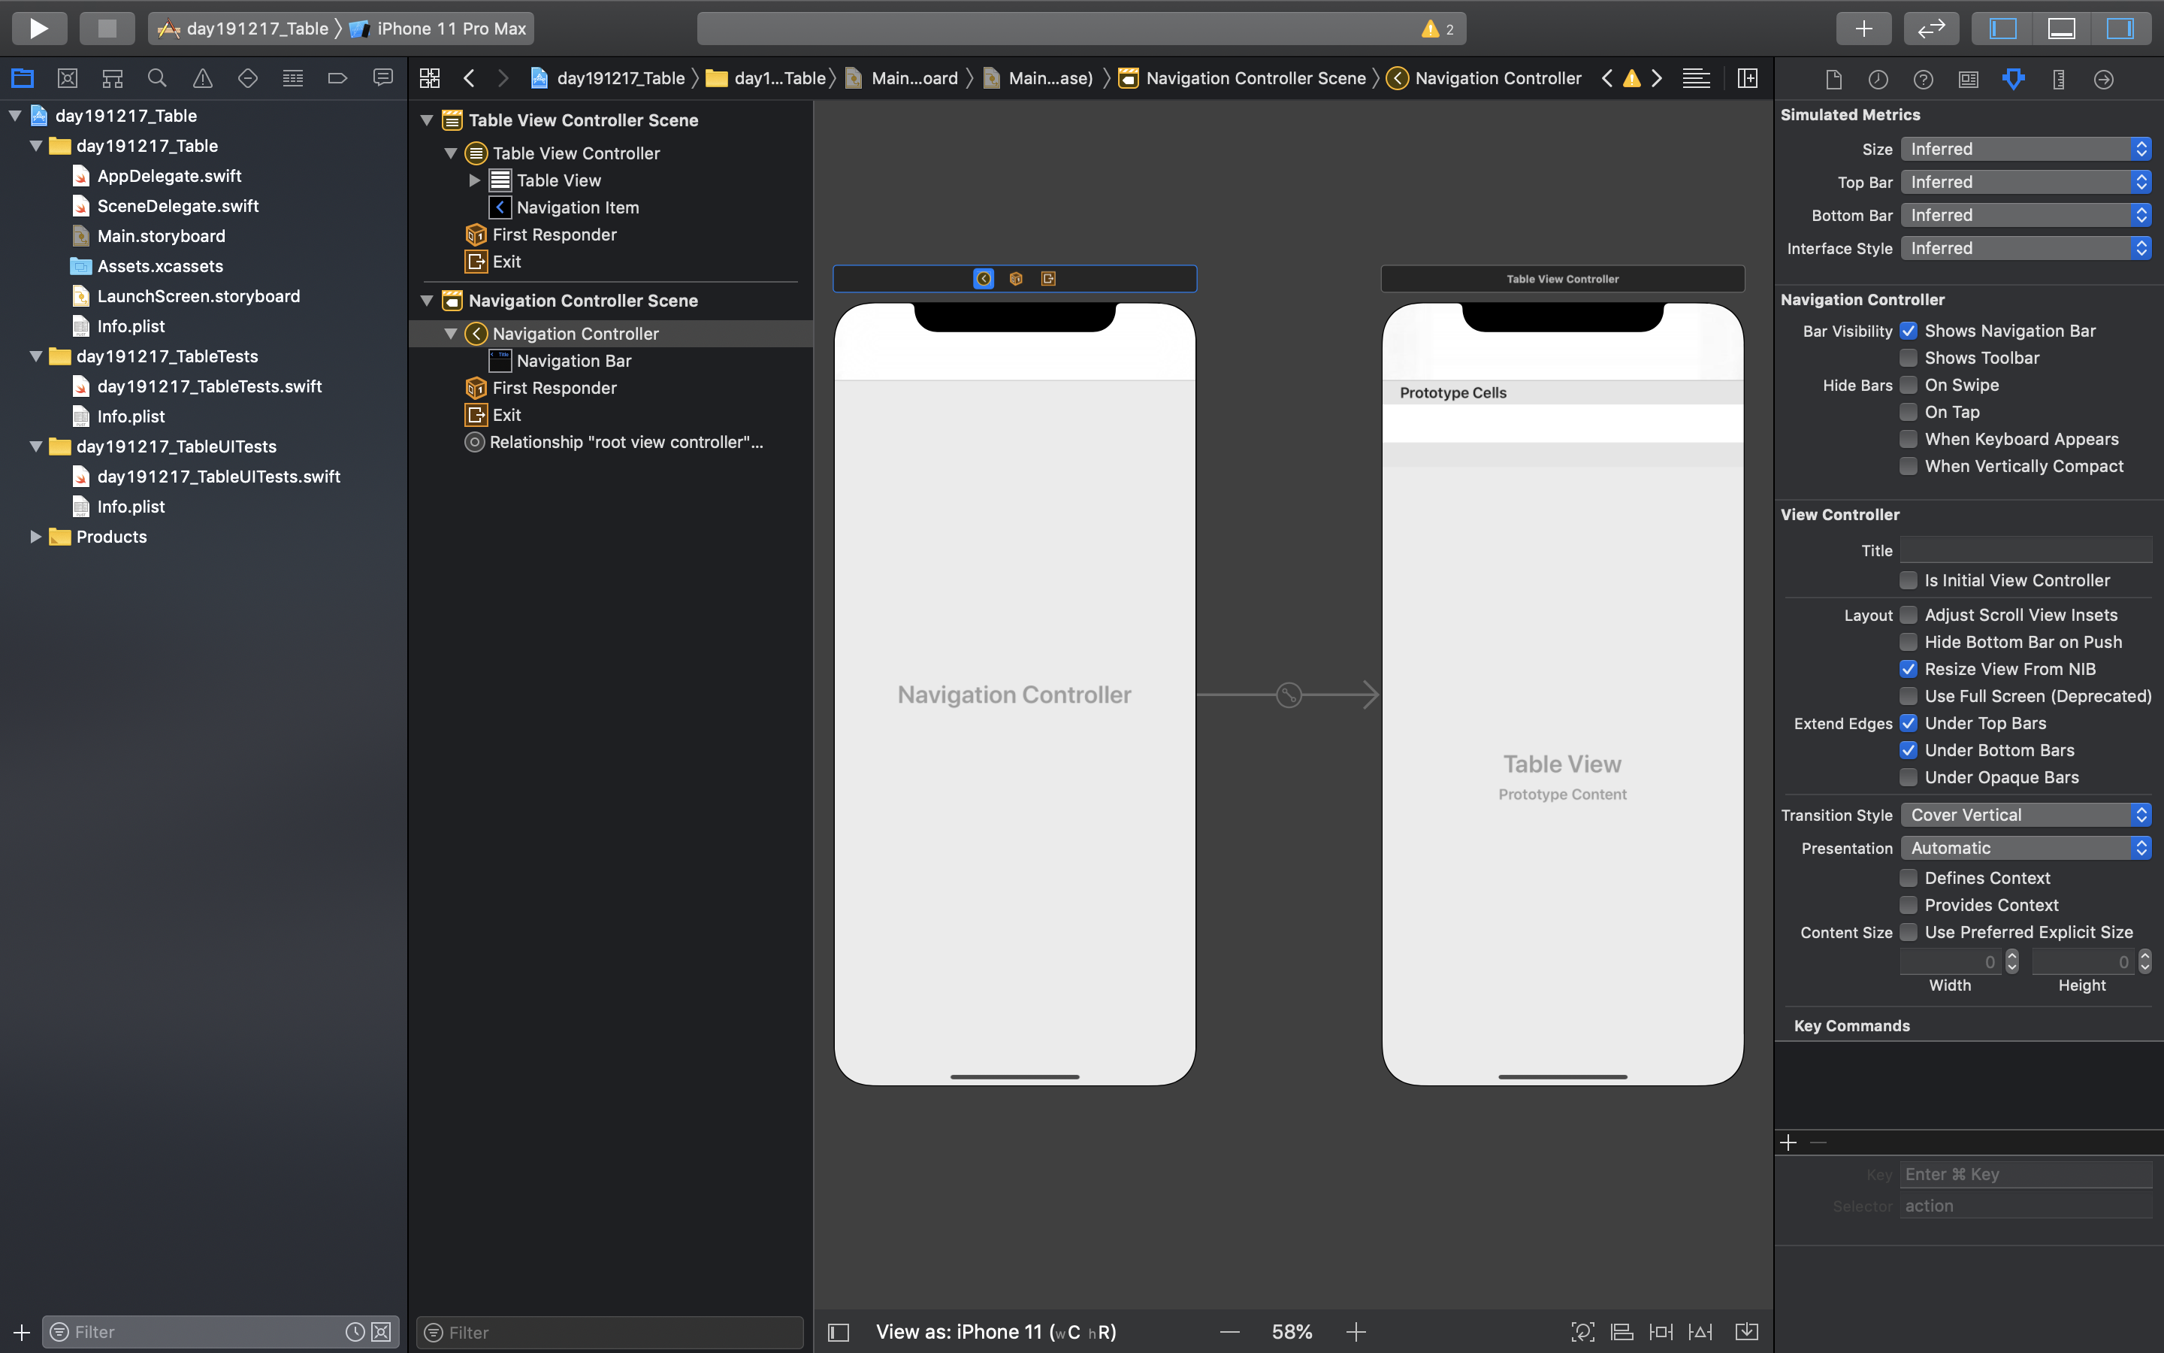2164x1353 pixels.
Task: Open the Find navigator magnifier icon
Action: pyautogui.click(x=156, y=79)
